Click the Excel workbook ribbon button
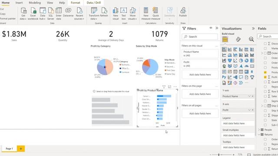278x156 pixels. 33,13
